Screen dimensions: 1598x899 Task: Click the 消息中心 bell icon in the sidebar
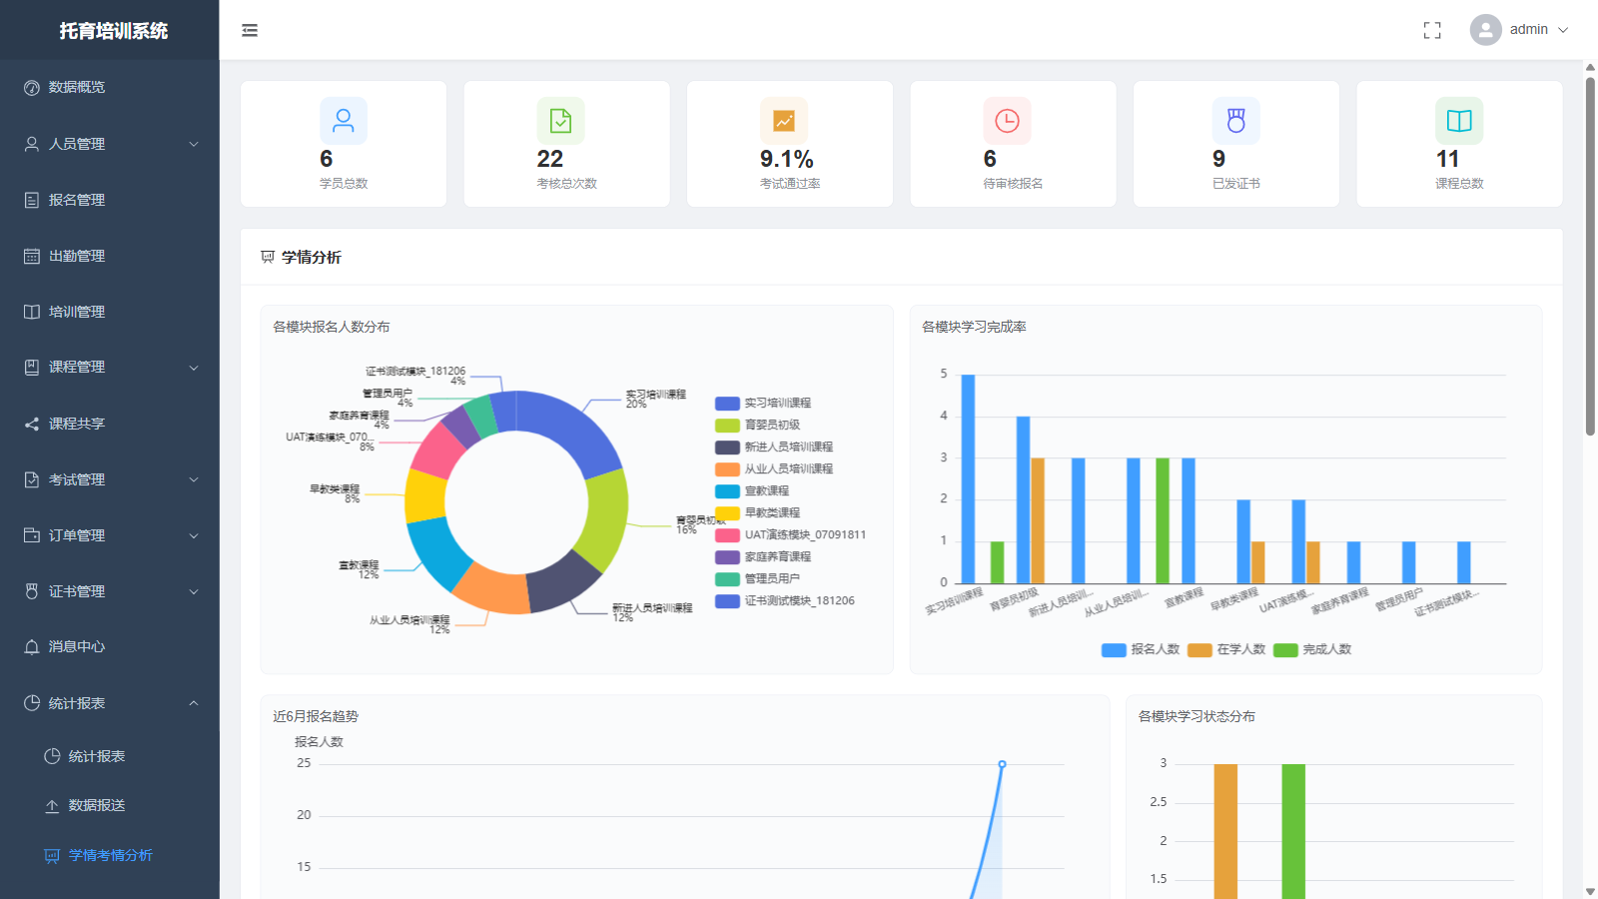tap(32, 647)
